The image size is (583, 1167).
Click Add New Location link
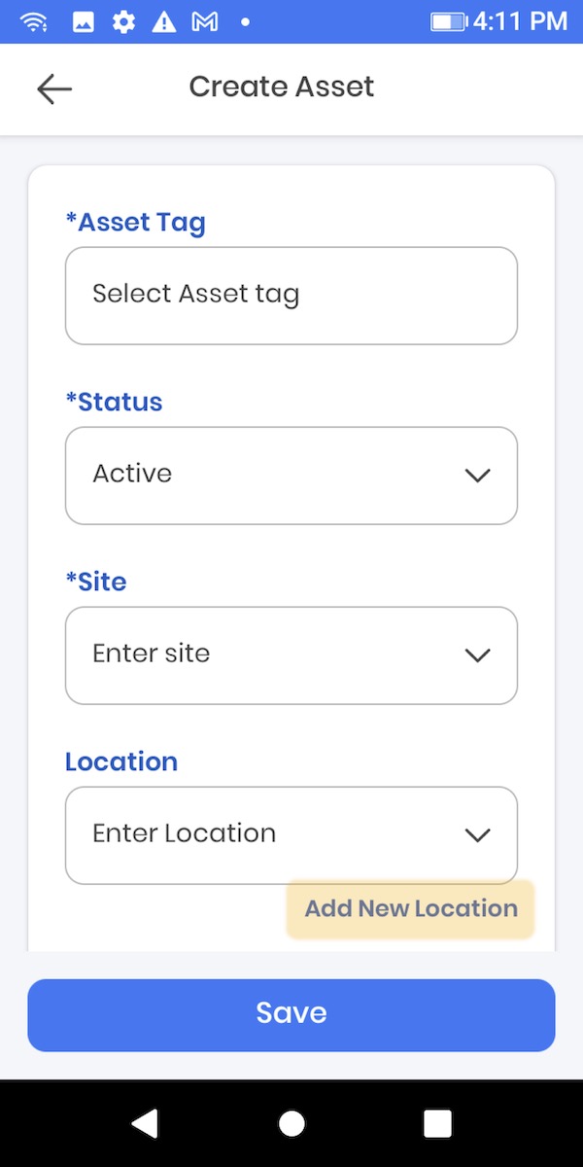411,909
